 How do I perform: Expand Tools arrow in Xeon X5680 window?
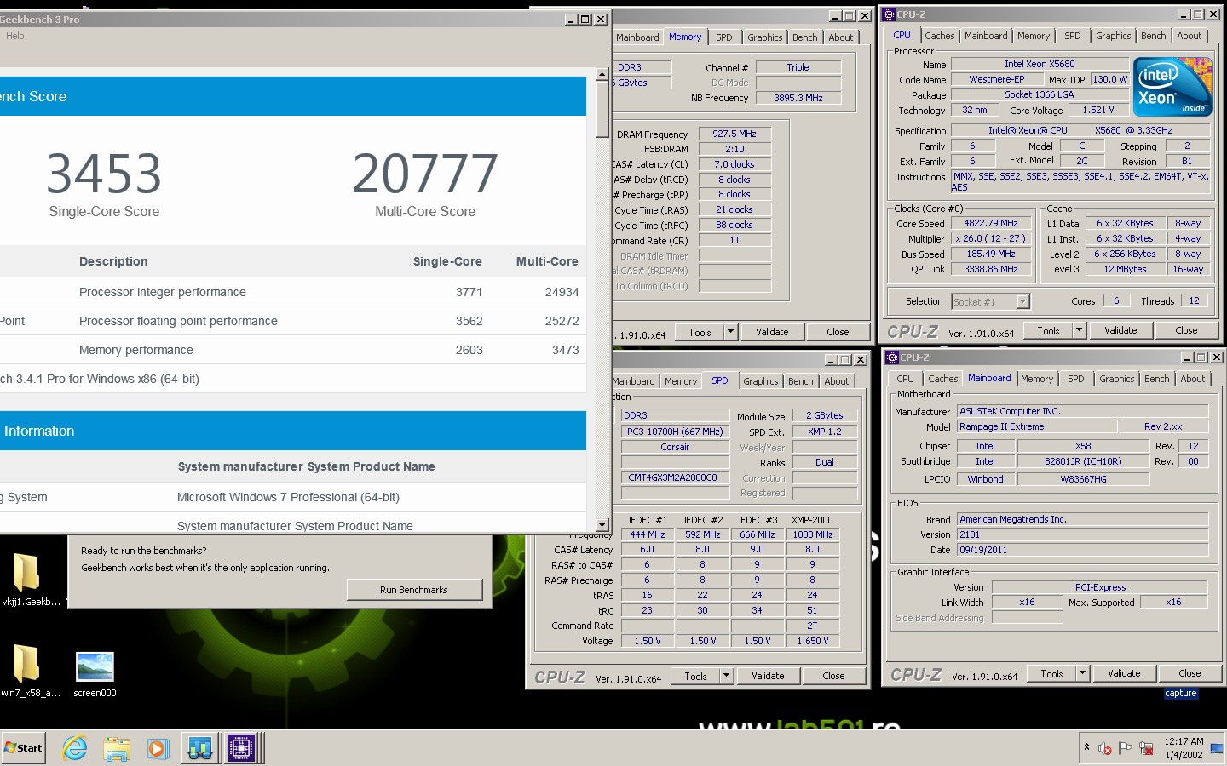point(1079,330)
